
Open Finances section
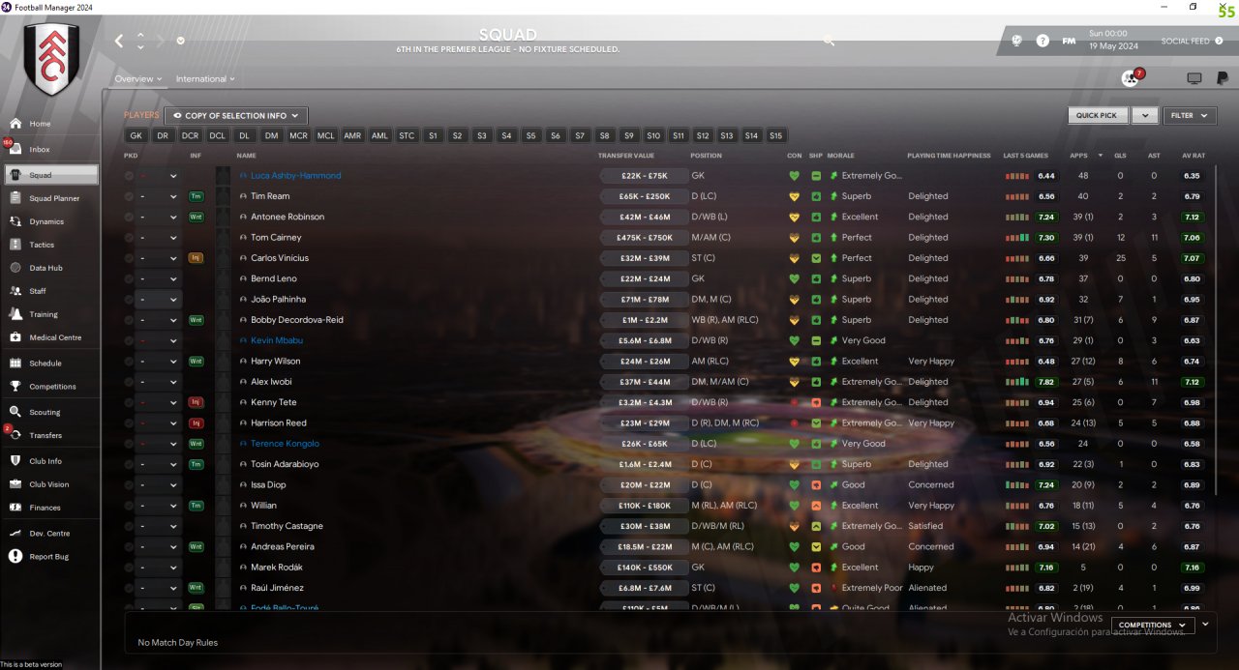(x=50, y=508)
